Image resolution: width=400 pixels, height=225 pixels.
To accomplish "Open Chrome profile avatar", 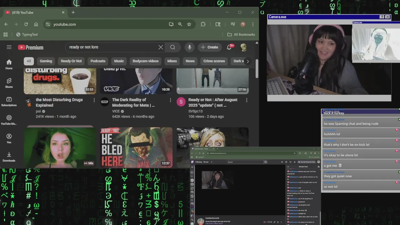I will coord(242,24).
